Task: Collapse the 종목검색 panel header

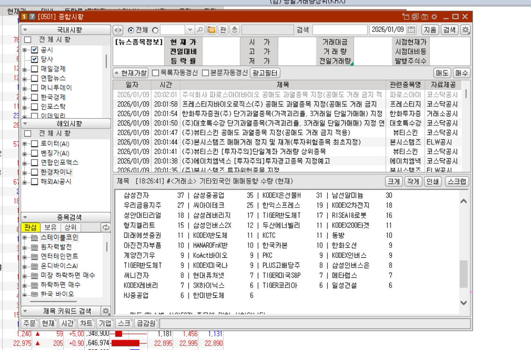Action: pyautogui.click(x=65, y=218)
